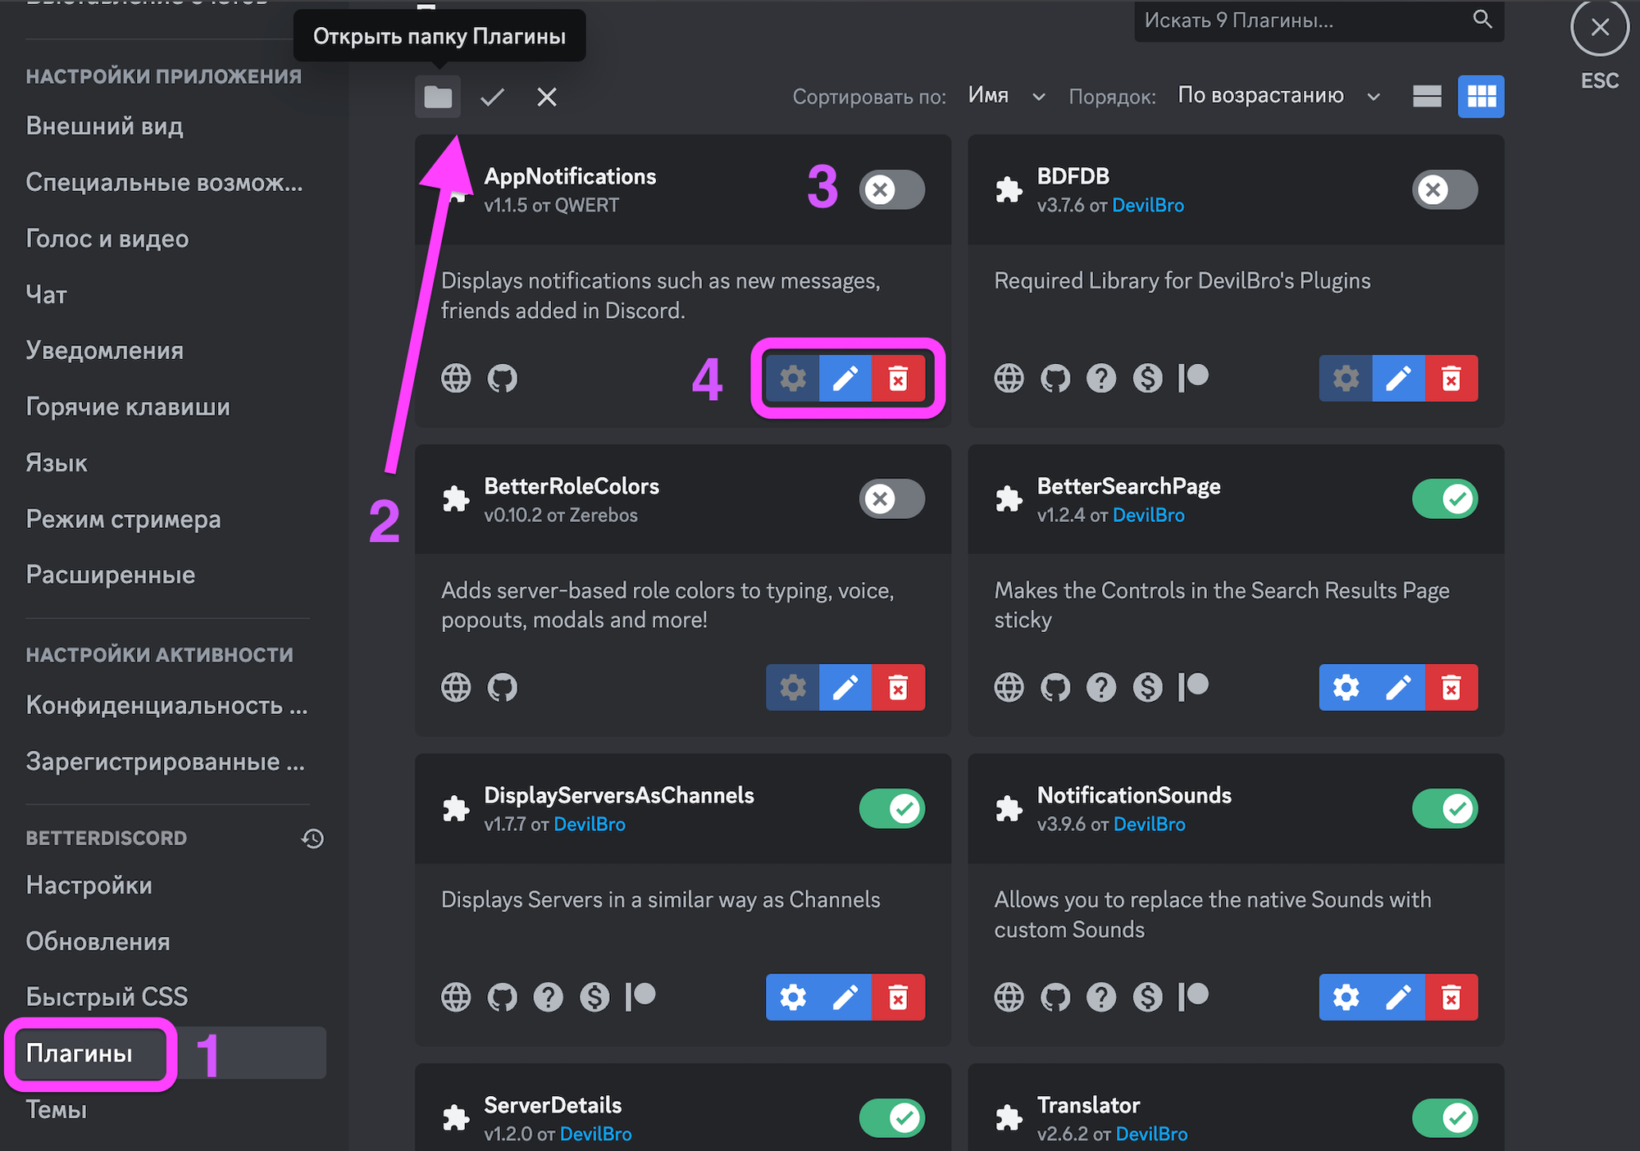
Task: Click the disable-all X icon
Action: [x=546, y=98]
